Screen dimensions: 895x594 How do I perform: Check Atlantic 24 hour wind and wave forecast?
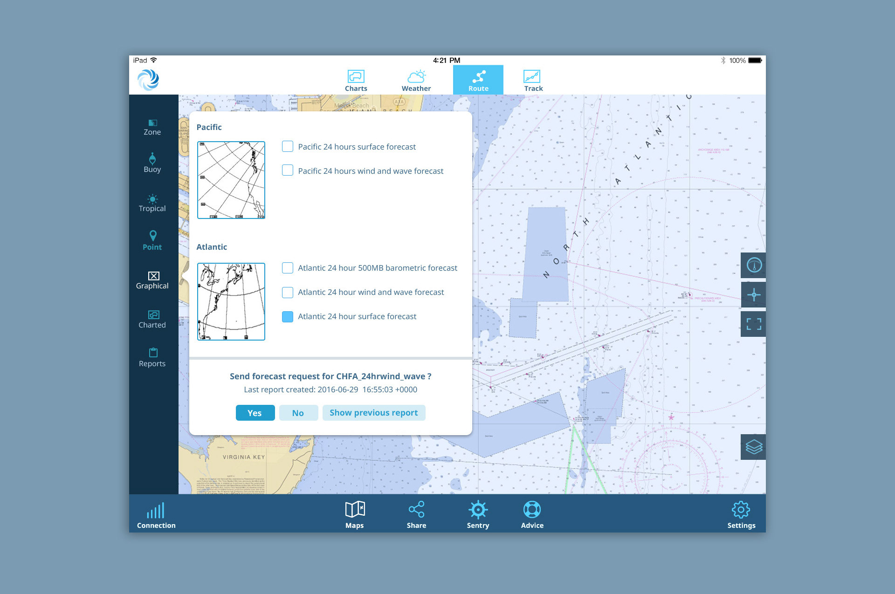pos(288,292)
